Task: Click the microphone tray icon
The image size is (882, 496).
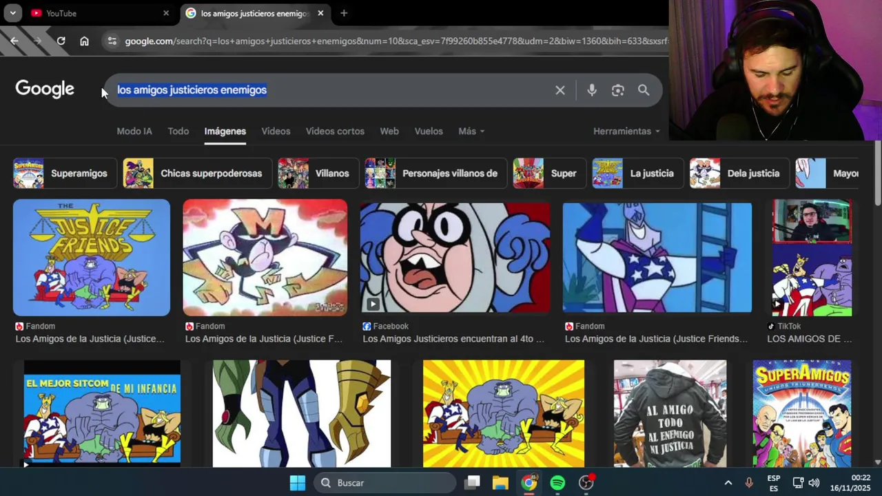Action: pos(749,483)
